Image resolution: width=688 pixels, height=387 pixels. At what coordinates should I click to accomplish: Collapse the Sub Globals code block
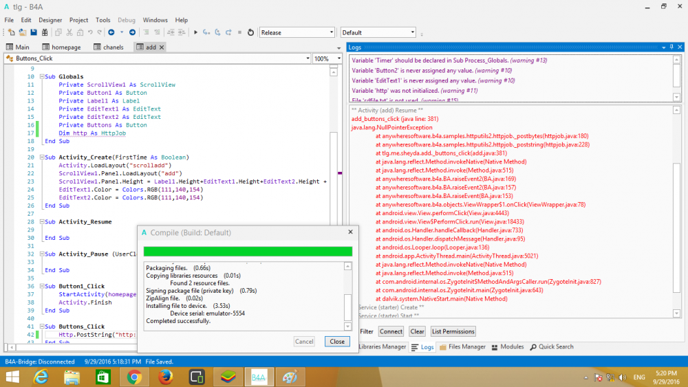[41, 77]
